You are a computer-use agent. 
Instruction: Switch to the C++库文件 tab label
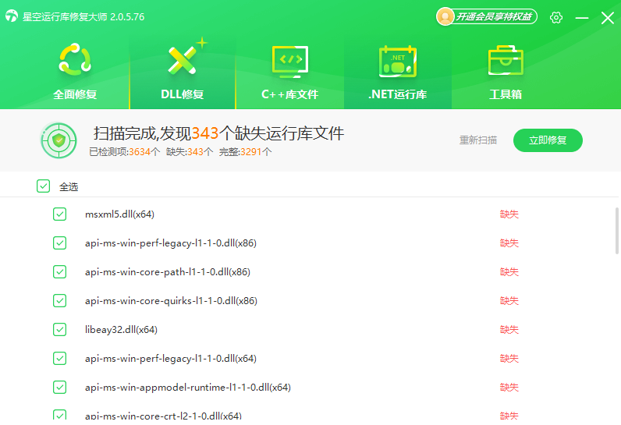click(289, 95)
